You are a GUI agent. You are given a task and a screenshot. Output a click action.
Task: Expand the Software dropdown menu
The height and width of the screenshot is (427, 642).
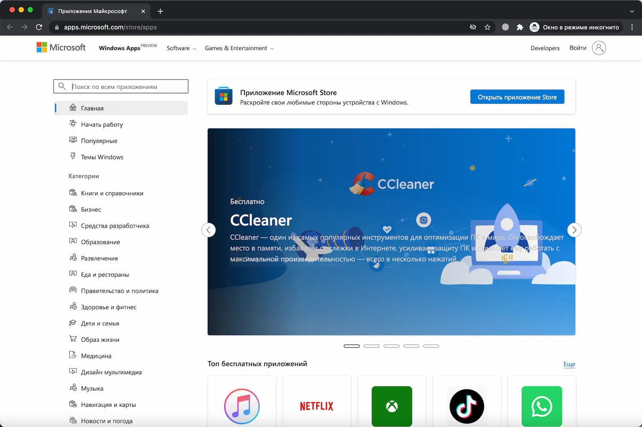(x=181, y=48)
